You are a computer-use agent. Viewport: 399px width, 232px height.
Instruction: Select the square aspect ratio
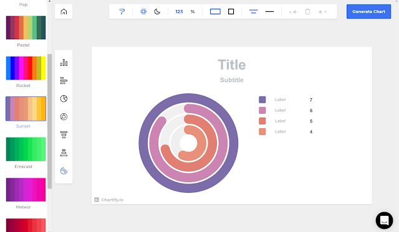(x=231, y=12)
